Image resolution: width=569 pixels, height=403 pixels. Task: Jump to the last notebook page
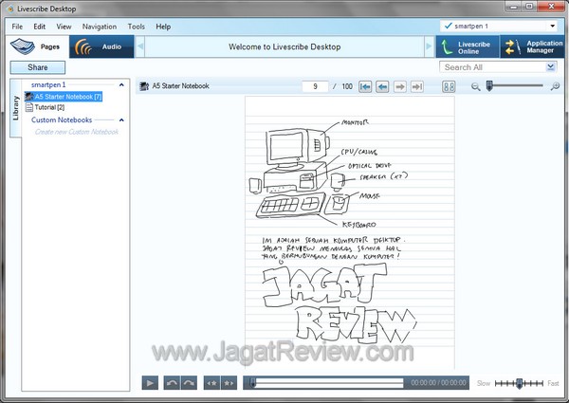[x=417, y=86]
